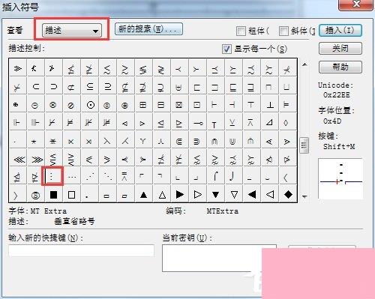The image size is (375, 299).
Task: Pick the up-right diagonal ellipsis symbol
Action: pos(90,176)
